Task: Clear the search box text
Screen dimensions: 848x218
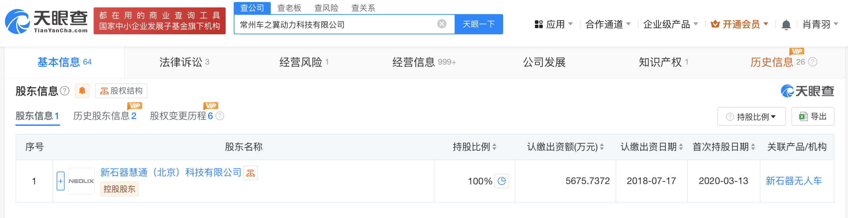Action: (x=442, y=24)
